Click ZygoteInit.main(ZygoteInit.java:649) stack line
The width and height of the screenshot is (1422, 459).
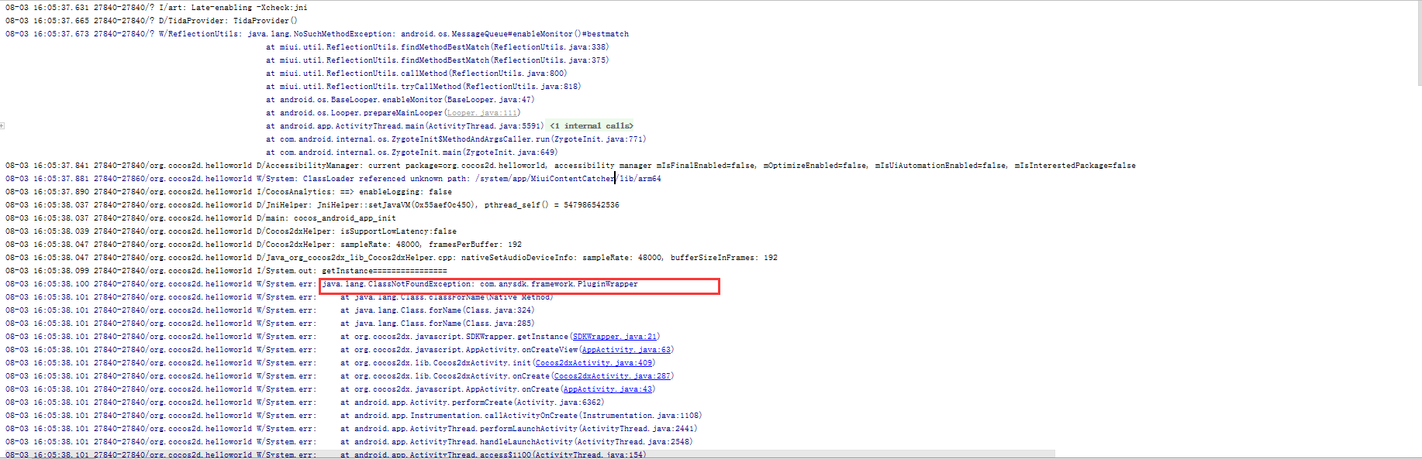(412, 152)
